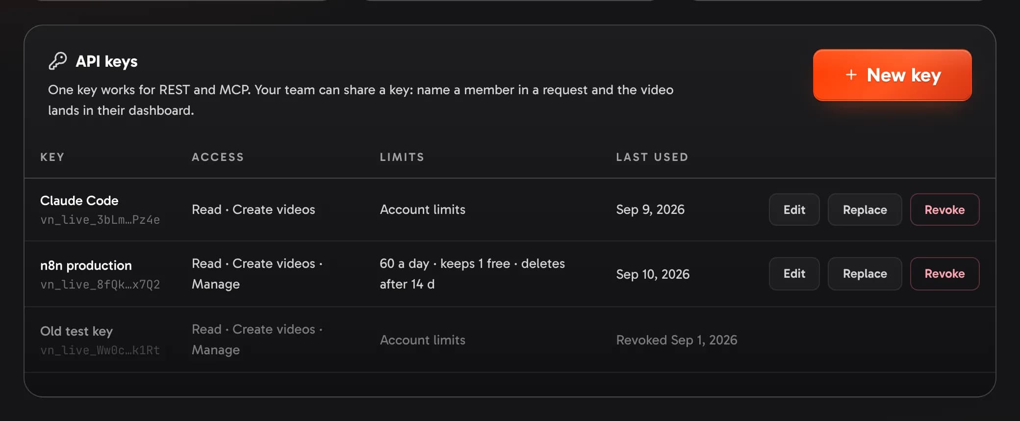Click the Revoked Sep 1, 2026 text
The width and height of the screenshot is (1020, 421).
tap(677, 340)
